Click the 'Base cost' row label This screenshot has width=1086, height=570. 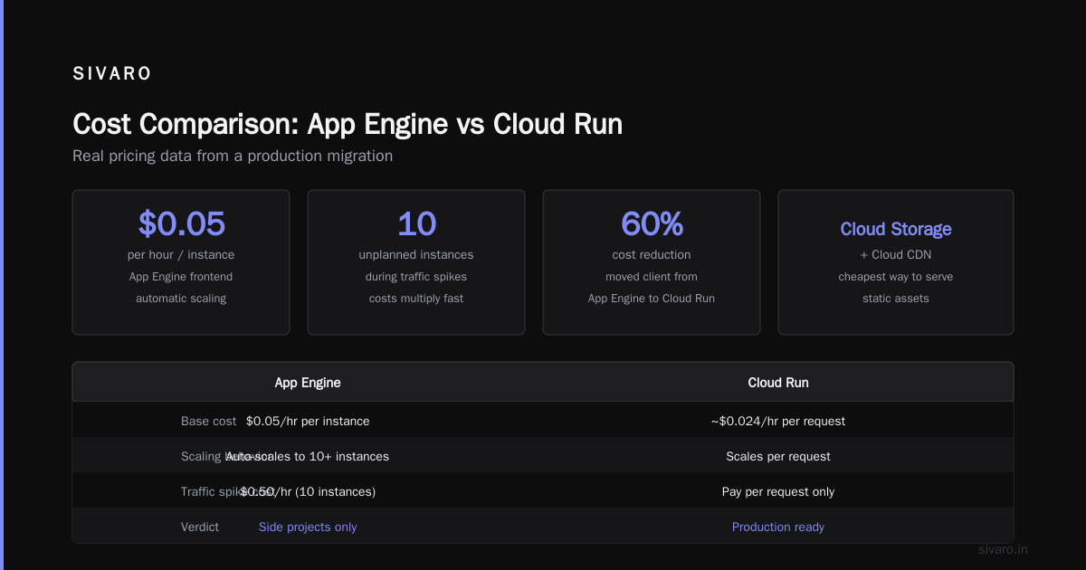tap(208, 421)
